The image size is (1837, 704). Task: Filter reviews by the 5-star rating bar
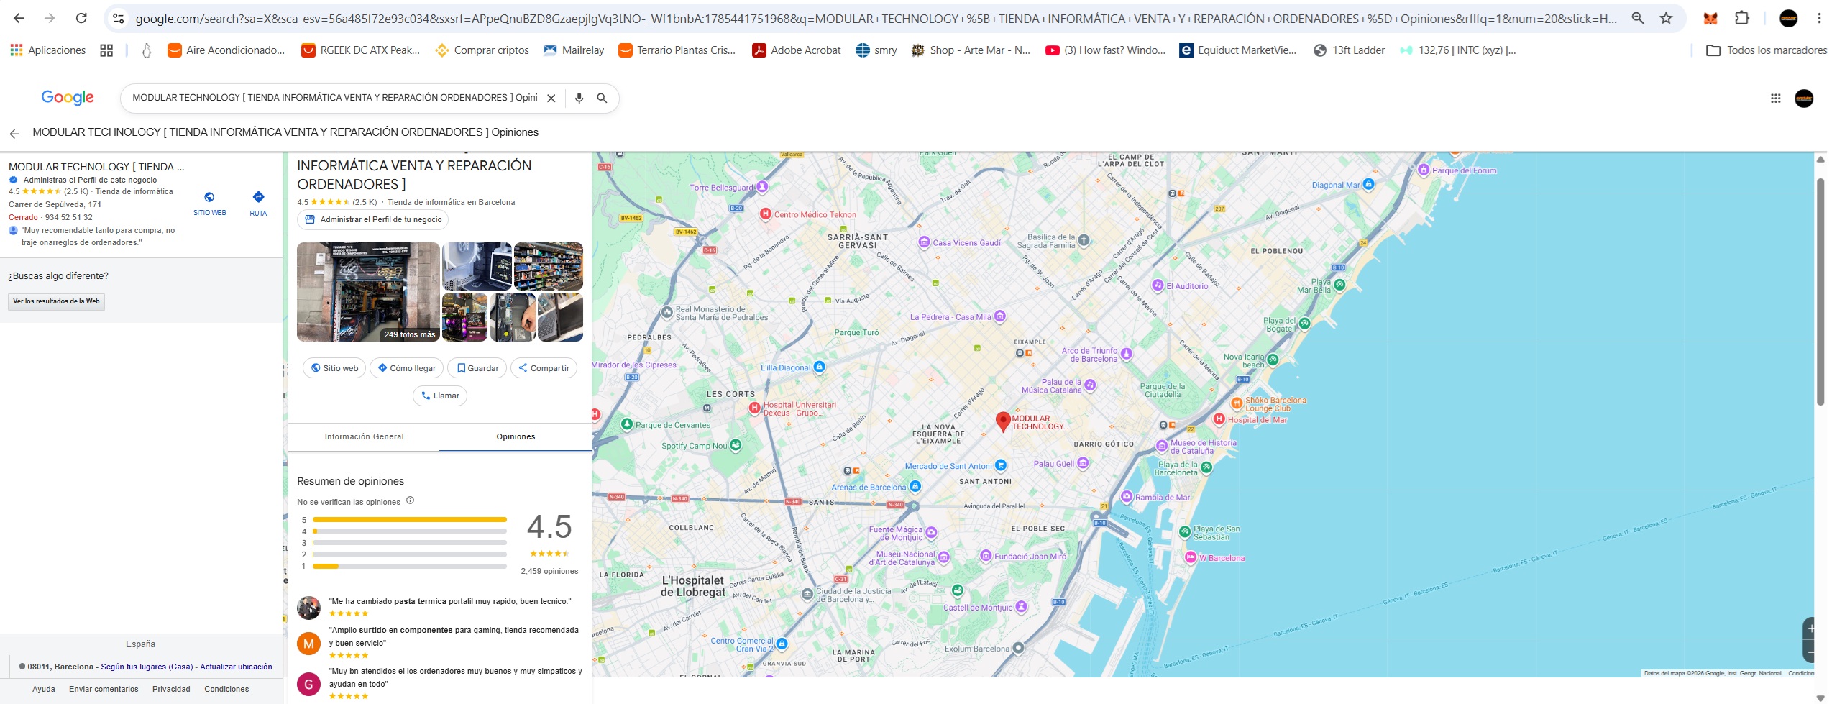point(409,519)
